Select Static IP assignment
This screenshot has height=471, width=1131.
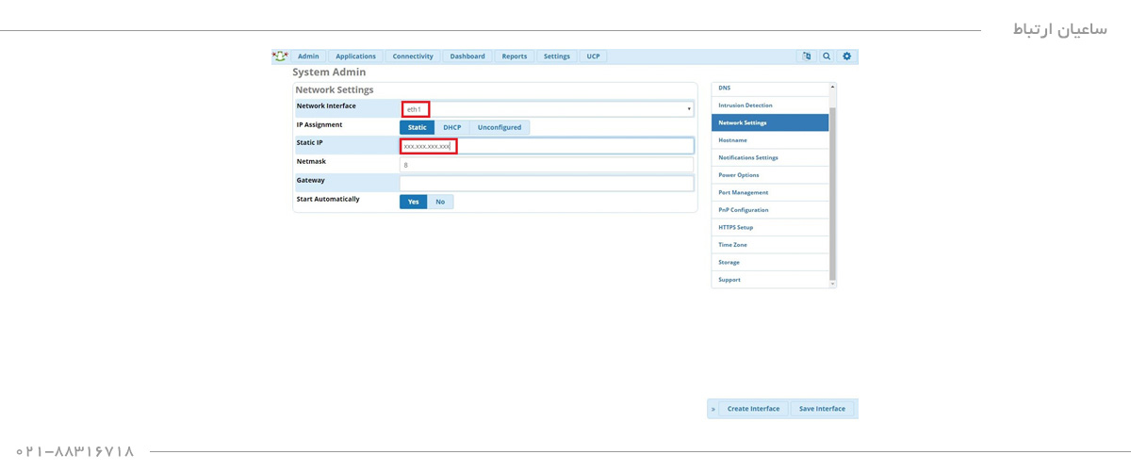pyautogui.click(x=417, y=127)
